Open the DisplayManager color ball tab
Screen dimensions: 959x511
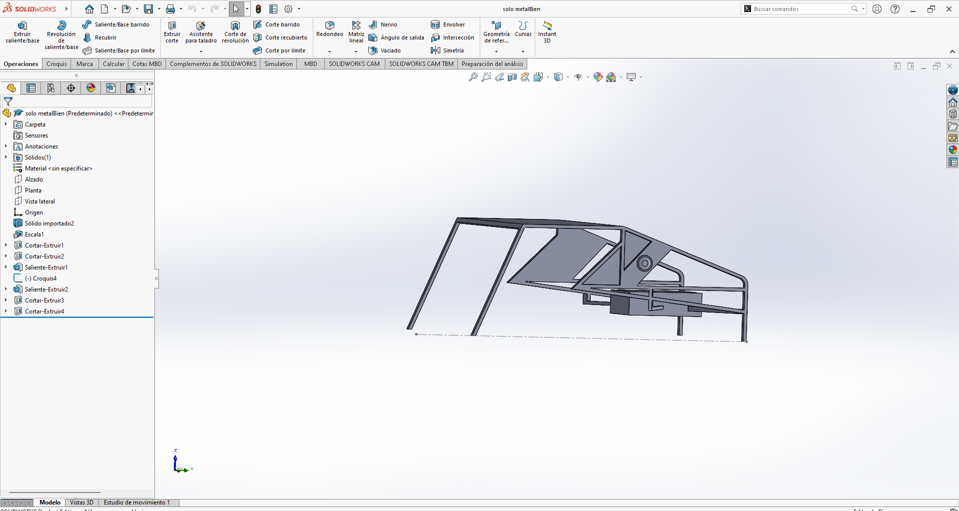pos(91,88)
